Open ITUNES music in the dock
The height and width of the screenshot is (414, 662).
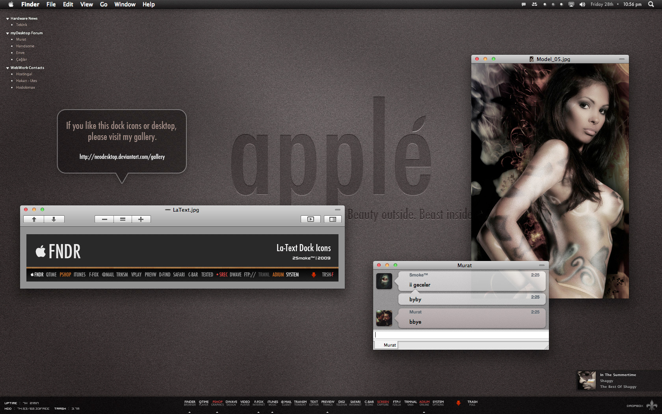point(273,403)
